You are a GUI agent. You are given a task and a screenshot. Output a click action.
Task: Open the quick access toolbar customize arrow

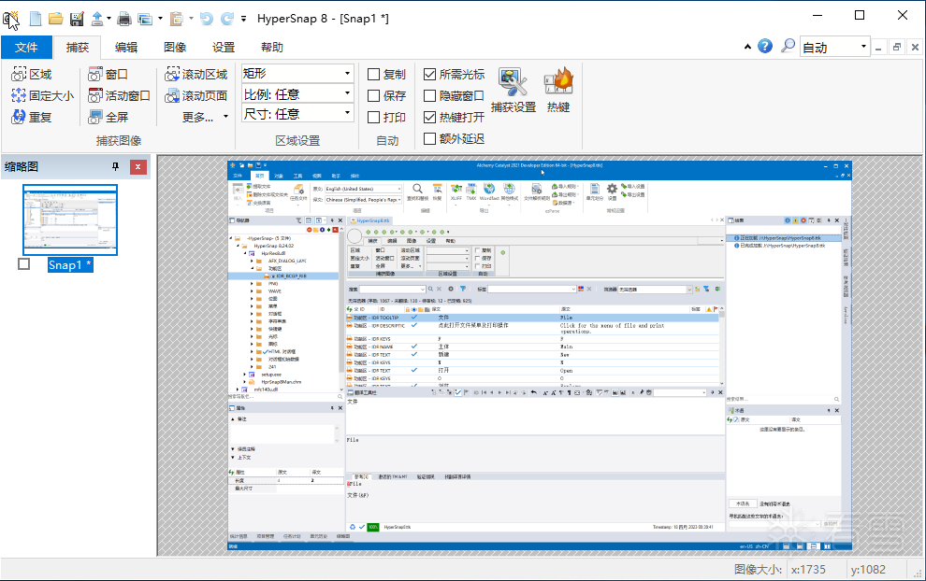[x=243, y=19]
